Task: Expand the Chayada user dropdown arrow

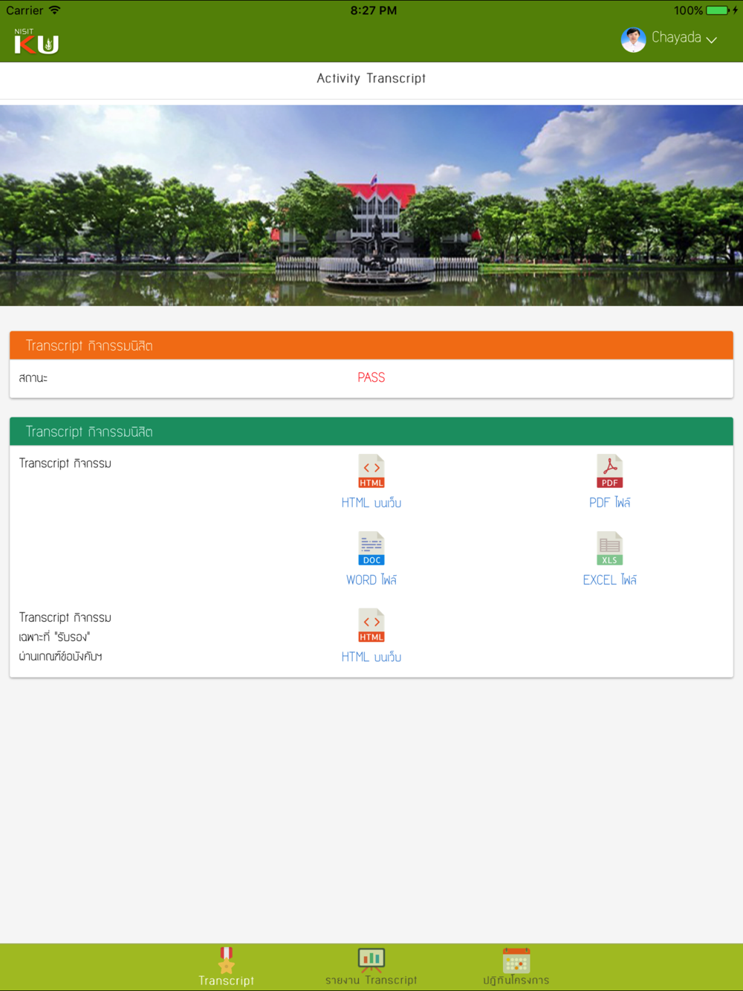Action: click(711, 39)
